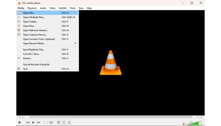Close the VLC media player window
Screen dimensions: 221x126
pos(201,3)
